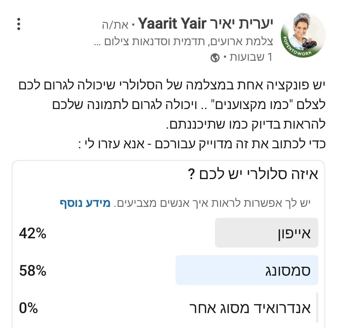337x328 pixels.
Task: Choose the "אנדרואיד מסוג אחר" poll option
Action: 250,308
